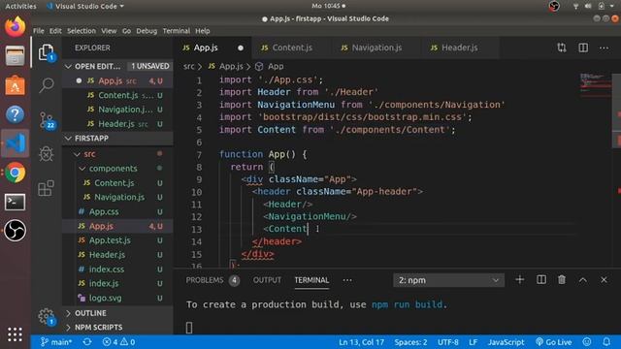Open the Help icon in the dock

click(x=16, y=114)
